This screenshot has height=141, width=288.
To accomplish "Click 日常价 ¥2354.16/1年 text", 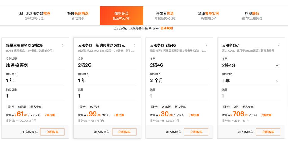I will (236, 121).
